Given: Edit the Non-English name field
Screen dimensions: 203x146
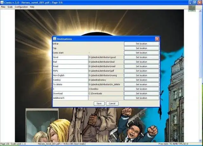Looking at the screenshot, I should coord(70,75).
